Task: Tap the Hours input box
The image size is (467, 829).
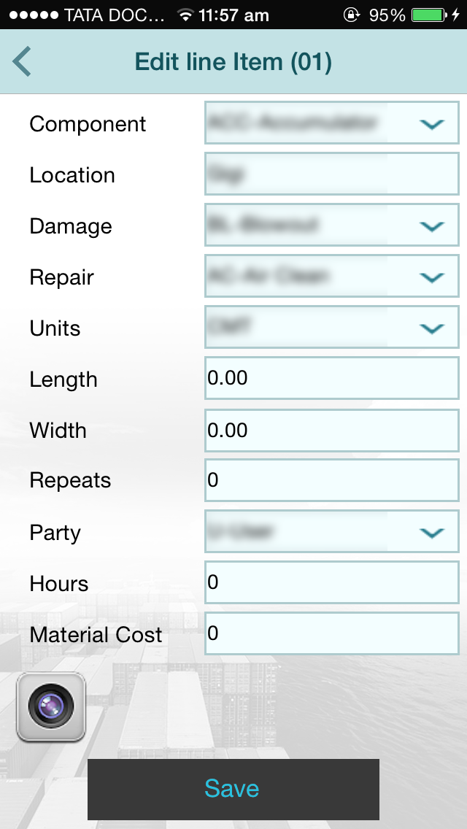Action: (332, 582)
